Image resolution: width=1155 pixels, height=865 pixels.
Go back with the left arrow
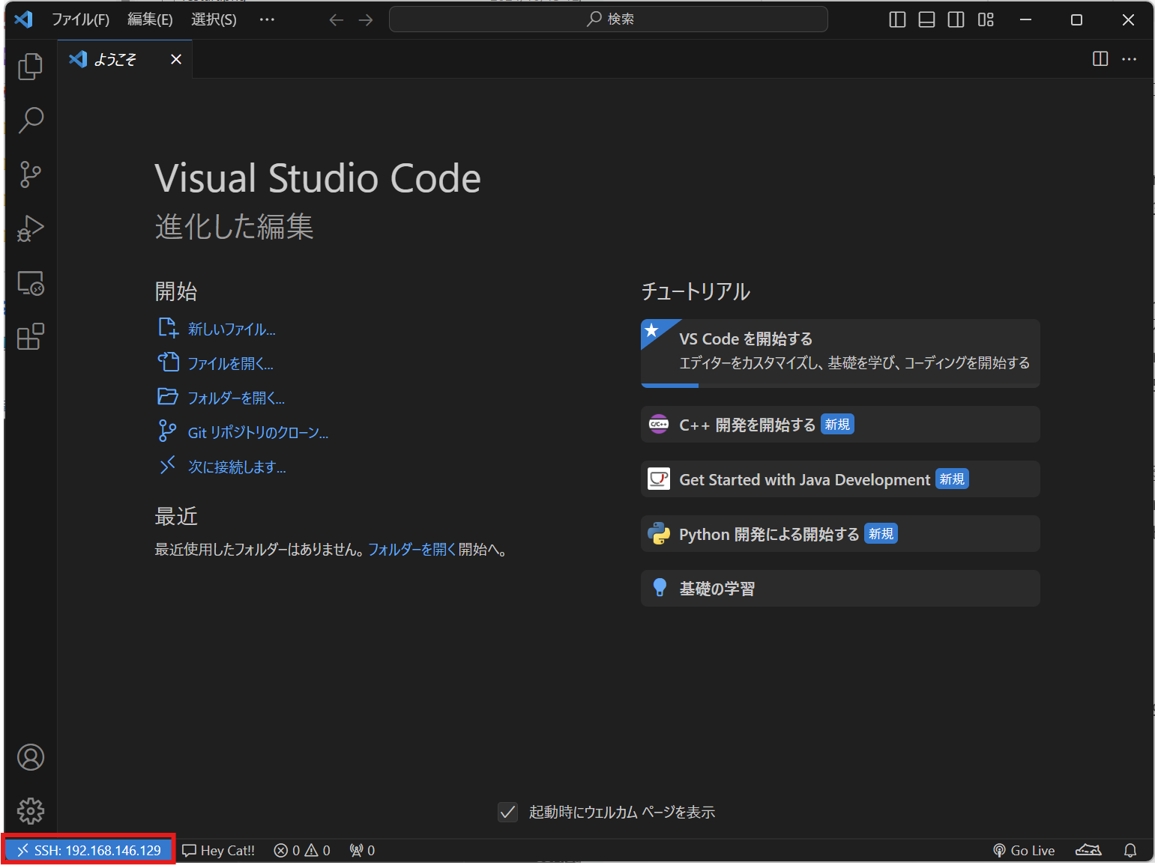(x=337, y=19)
